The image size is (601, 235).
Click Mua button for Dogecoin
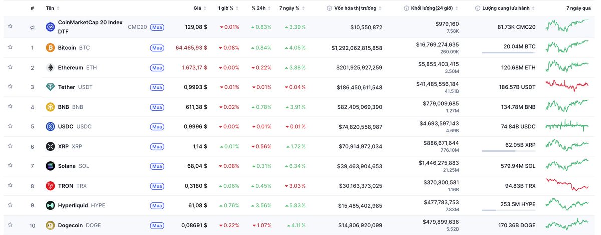157,225
